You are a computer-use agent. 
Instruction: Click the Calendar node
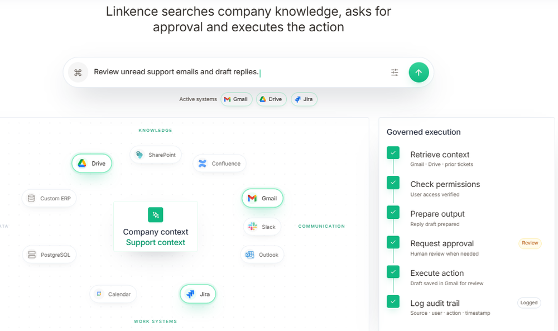[x=113, y=294]
